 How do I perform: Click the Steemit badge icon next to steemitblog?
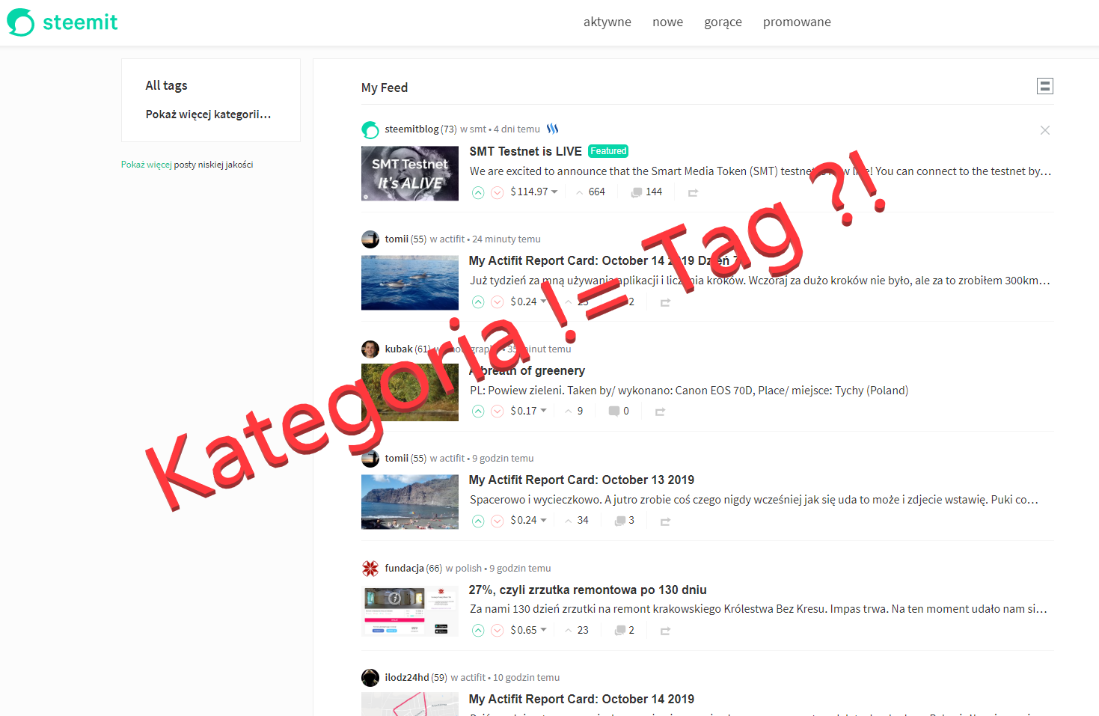click(553, 129)
